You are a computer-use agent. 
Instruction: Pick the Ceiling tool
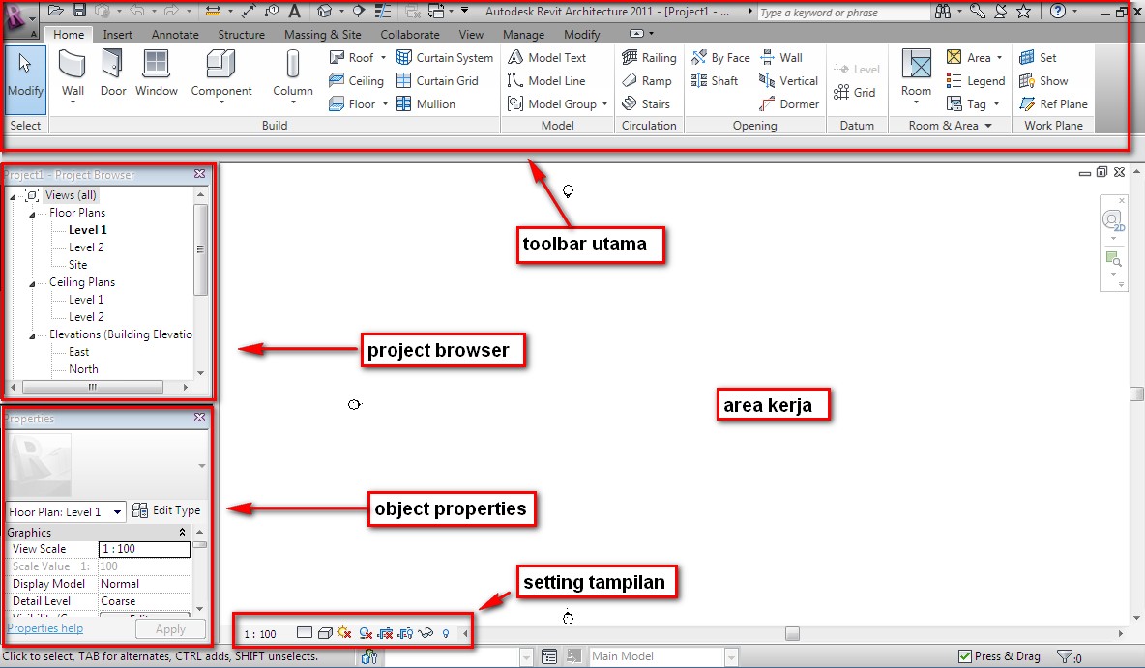point(356,81)
